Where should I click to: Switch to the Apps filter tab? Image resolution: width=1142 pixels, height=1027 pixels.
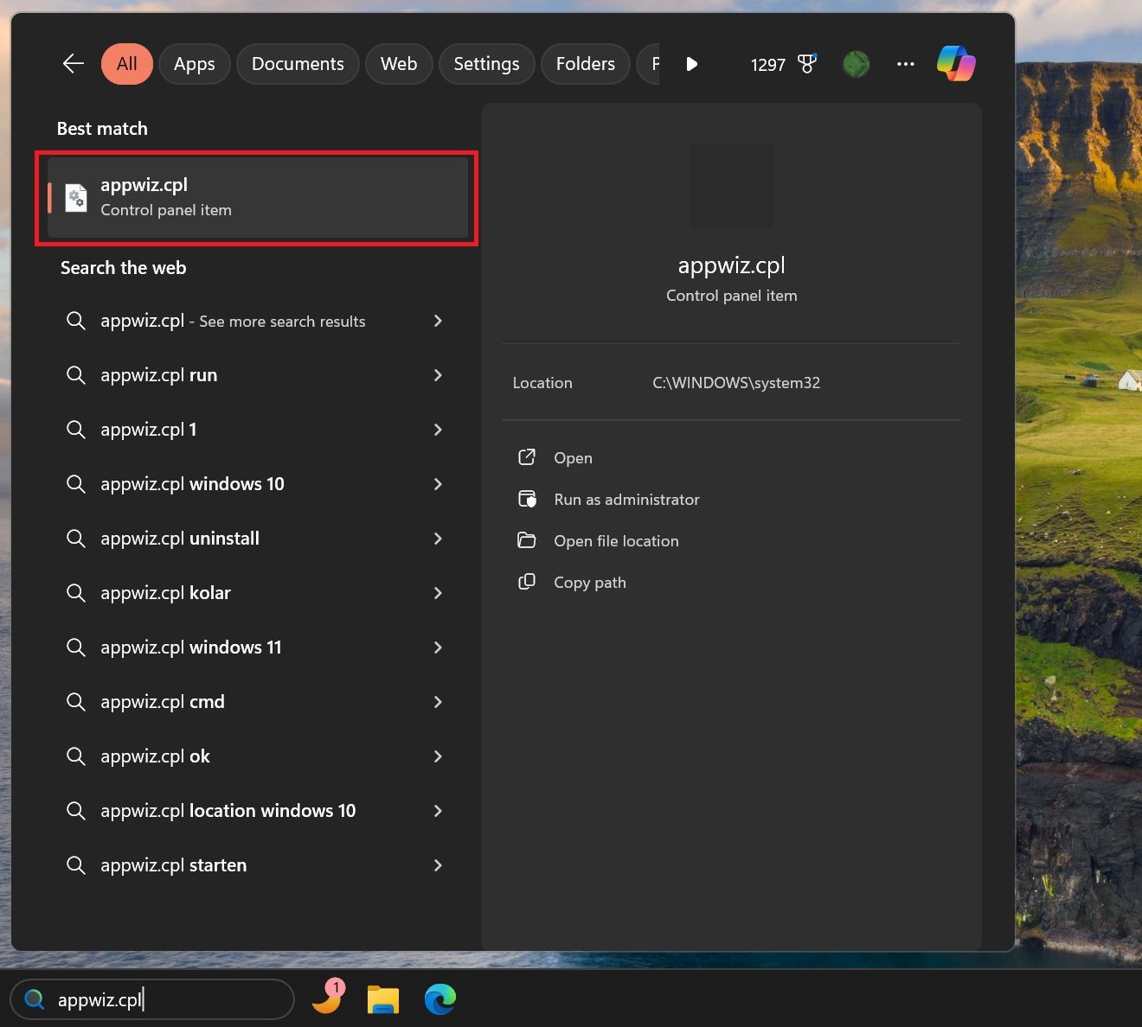(194, 64)
